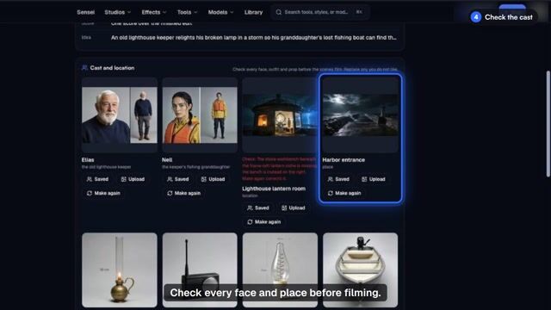Open the oil lamp prop thumbnail

click(120, 270)
